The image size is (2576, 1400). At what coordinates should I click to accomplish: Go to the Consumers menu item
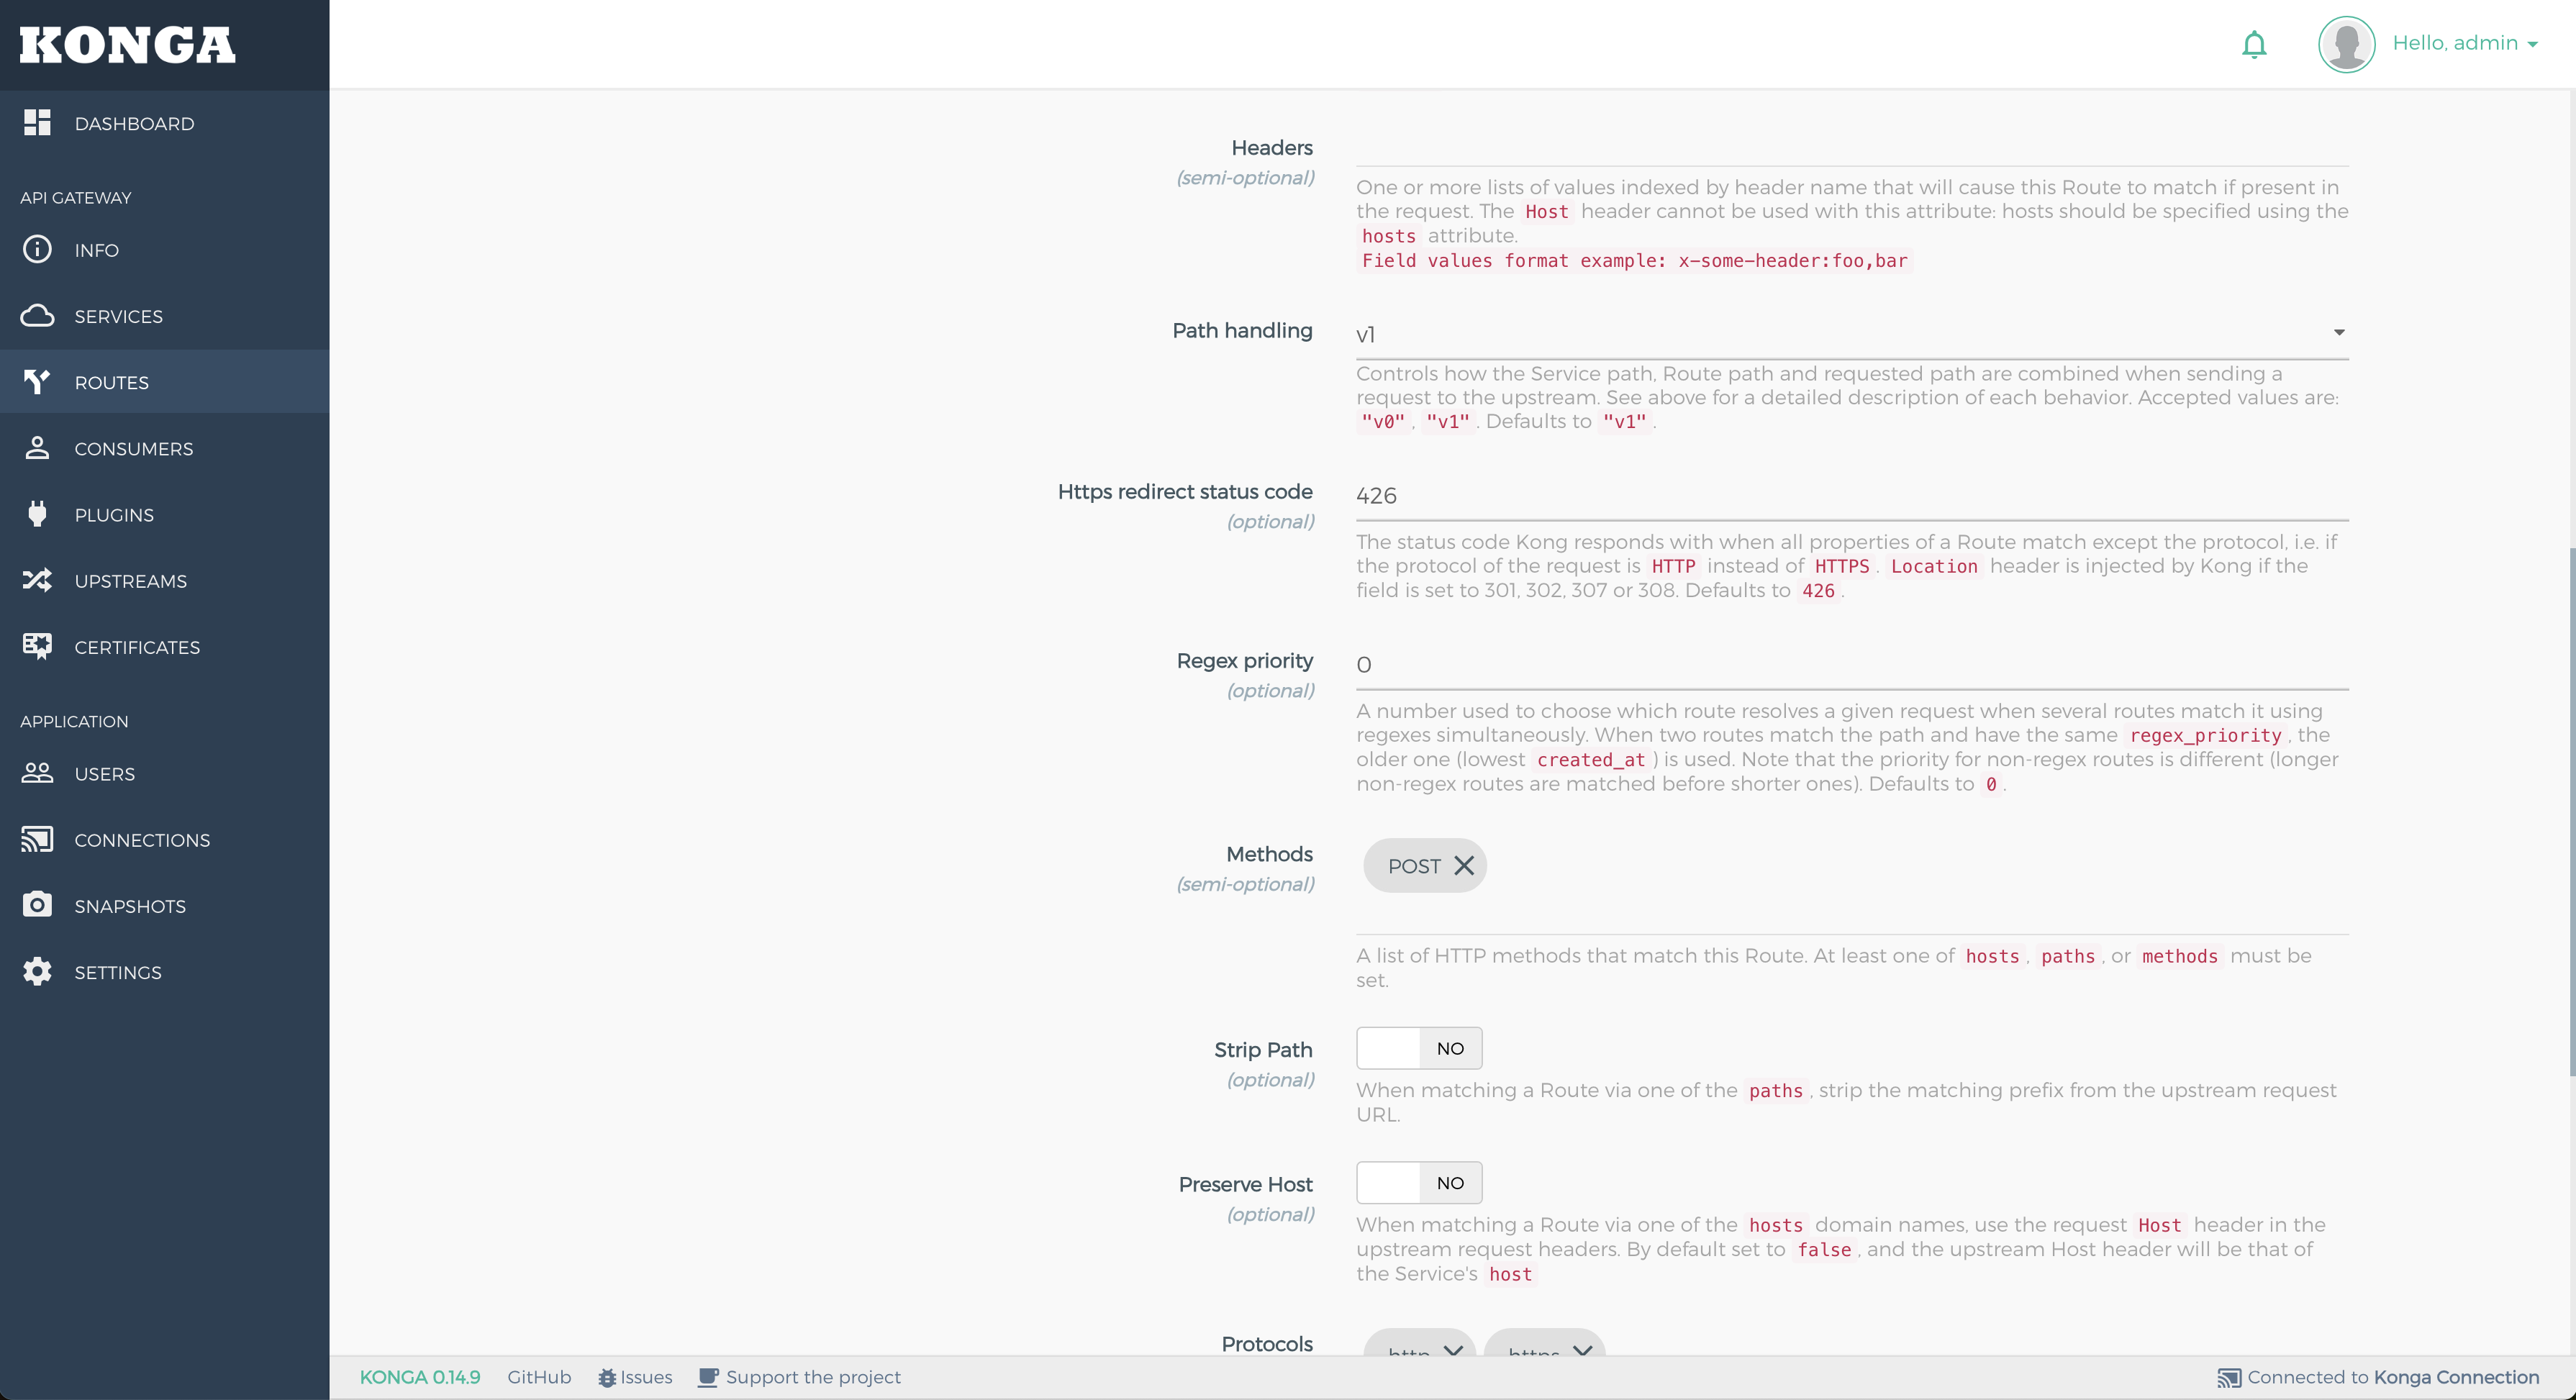(133, 449)
